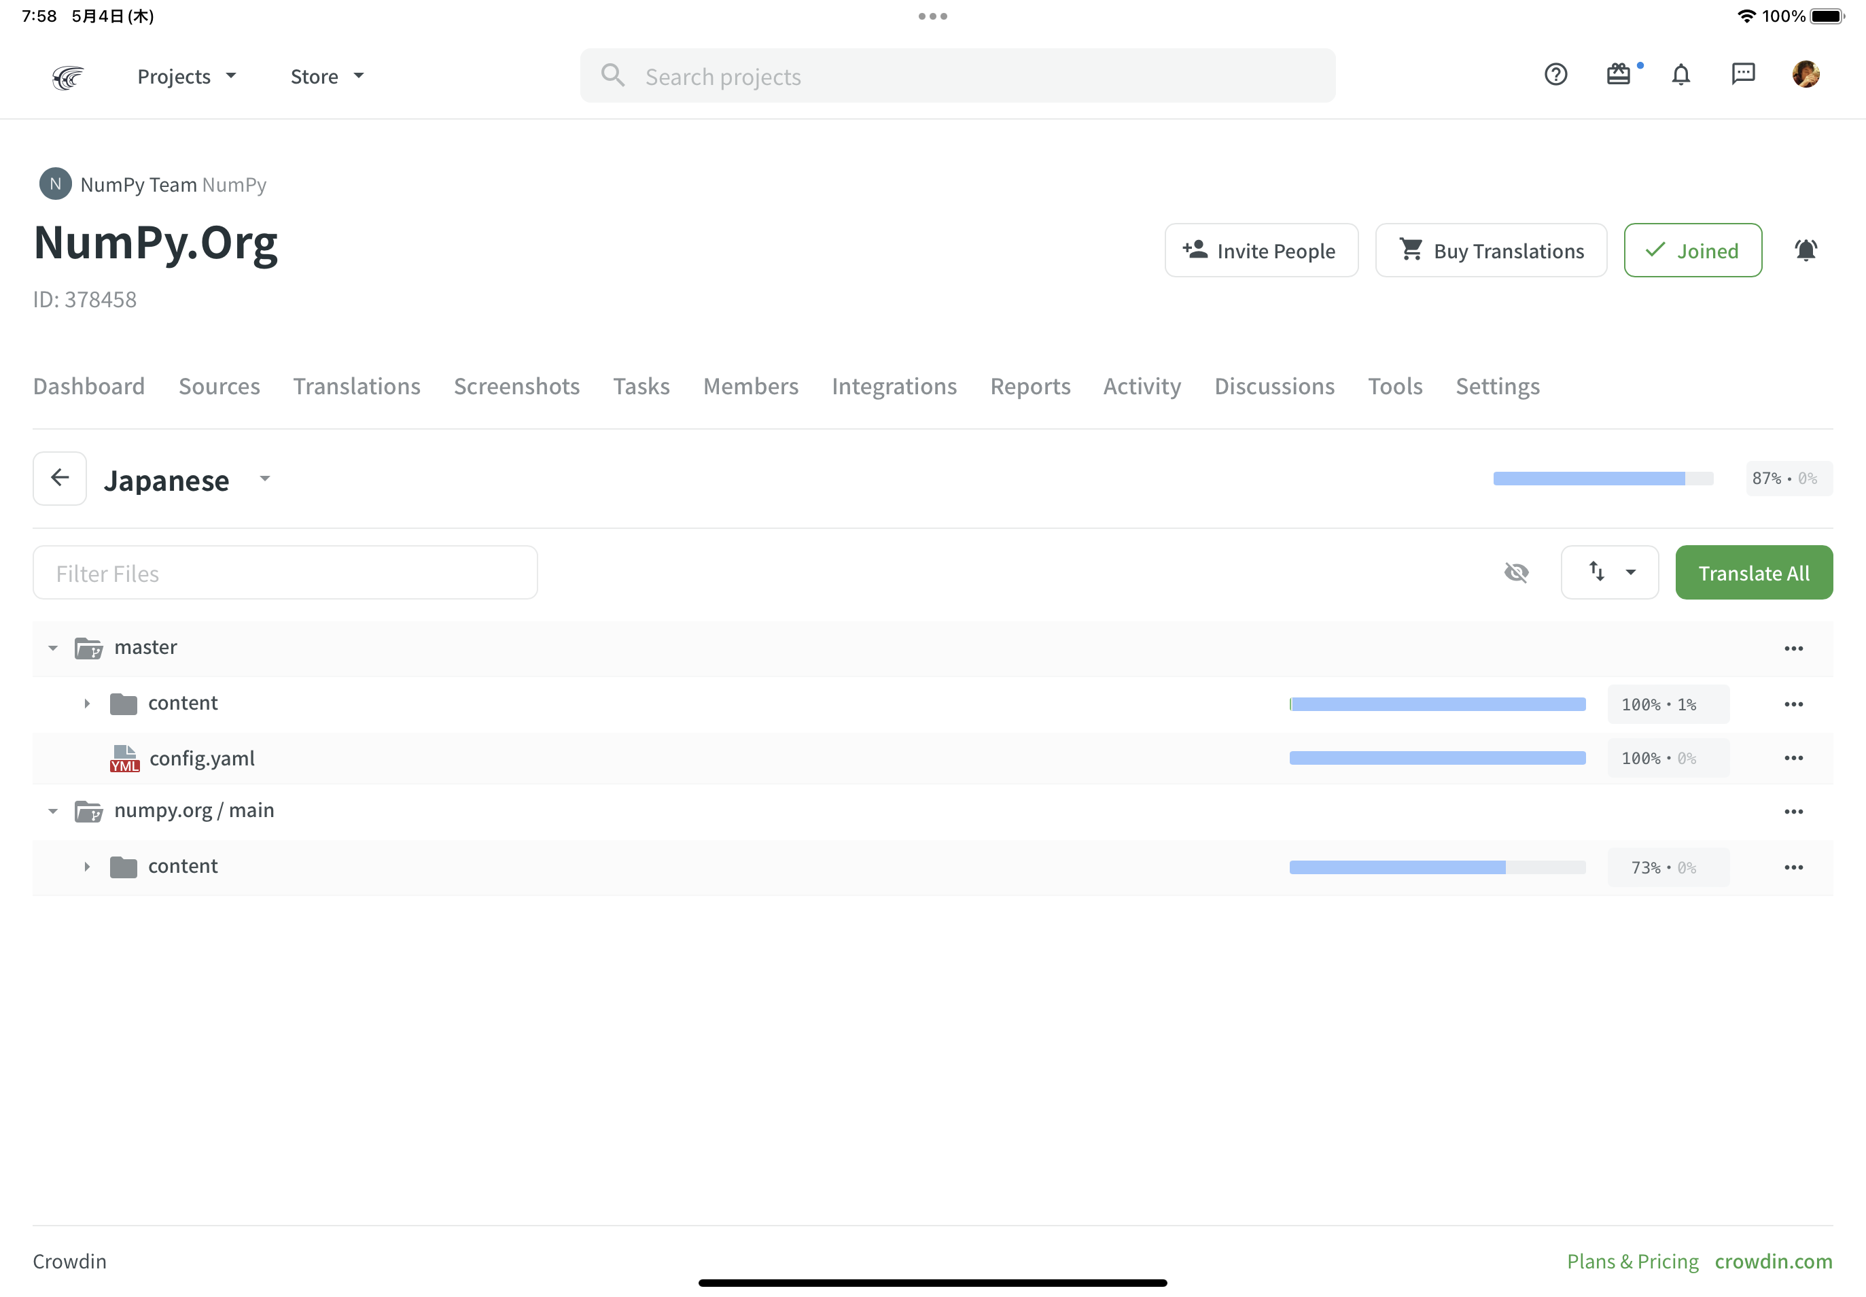Open the Japanese language dropdown
The height and width of the screenshot is (1297, 1866).
coord(265,479)
